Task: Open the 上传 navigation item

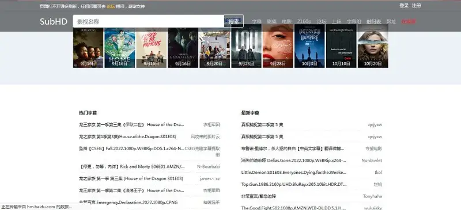Action: click(337, 21)
